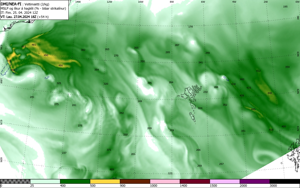Viewport: 300px width, 188px height.
Task: Click the 62N label on the right edge
Action: (x=298, y=91)
